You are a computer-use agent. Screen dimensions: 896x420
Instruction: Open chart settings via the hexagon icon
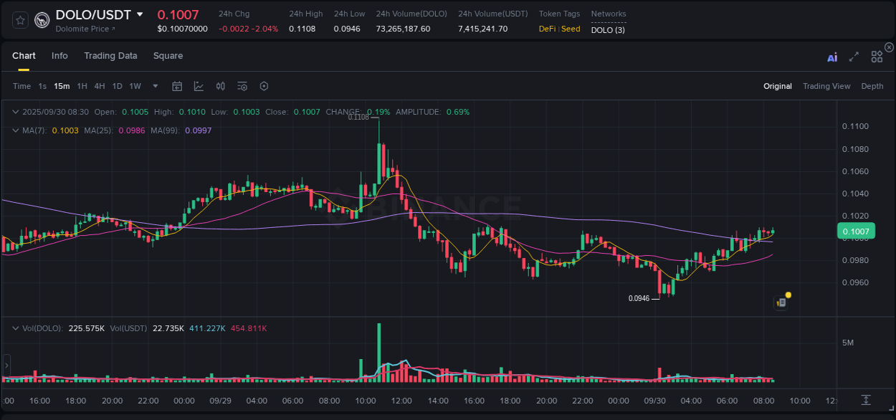coord(264,86)
